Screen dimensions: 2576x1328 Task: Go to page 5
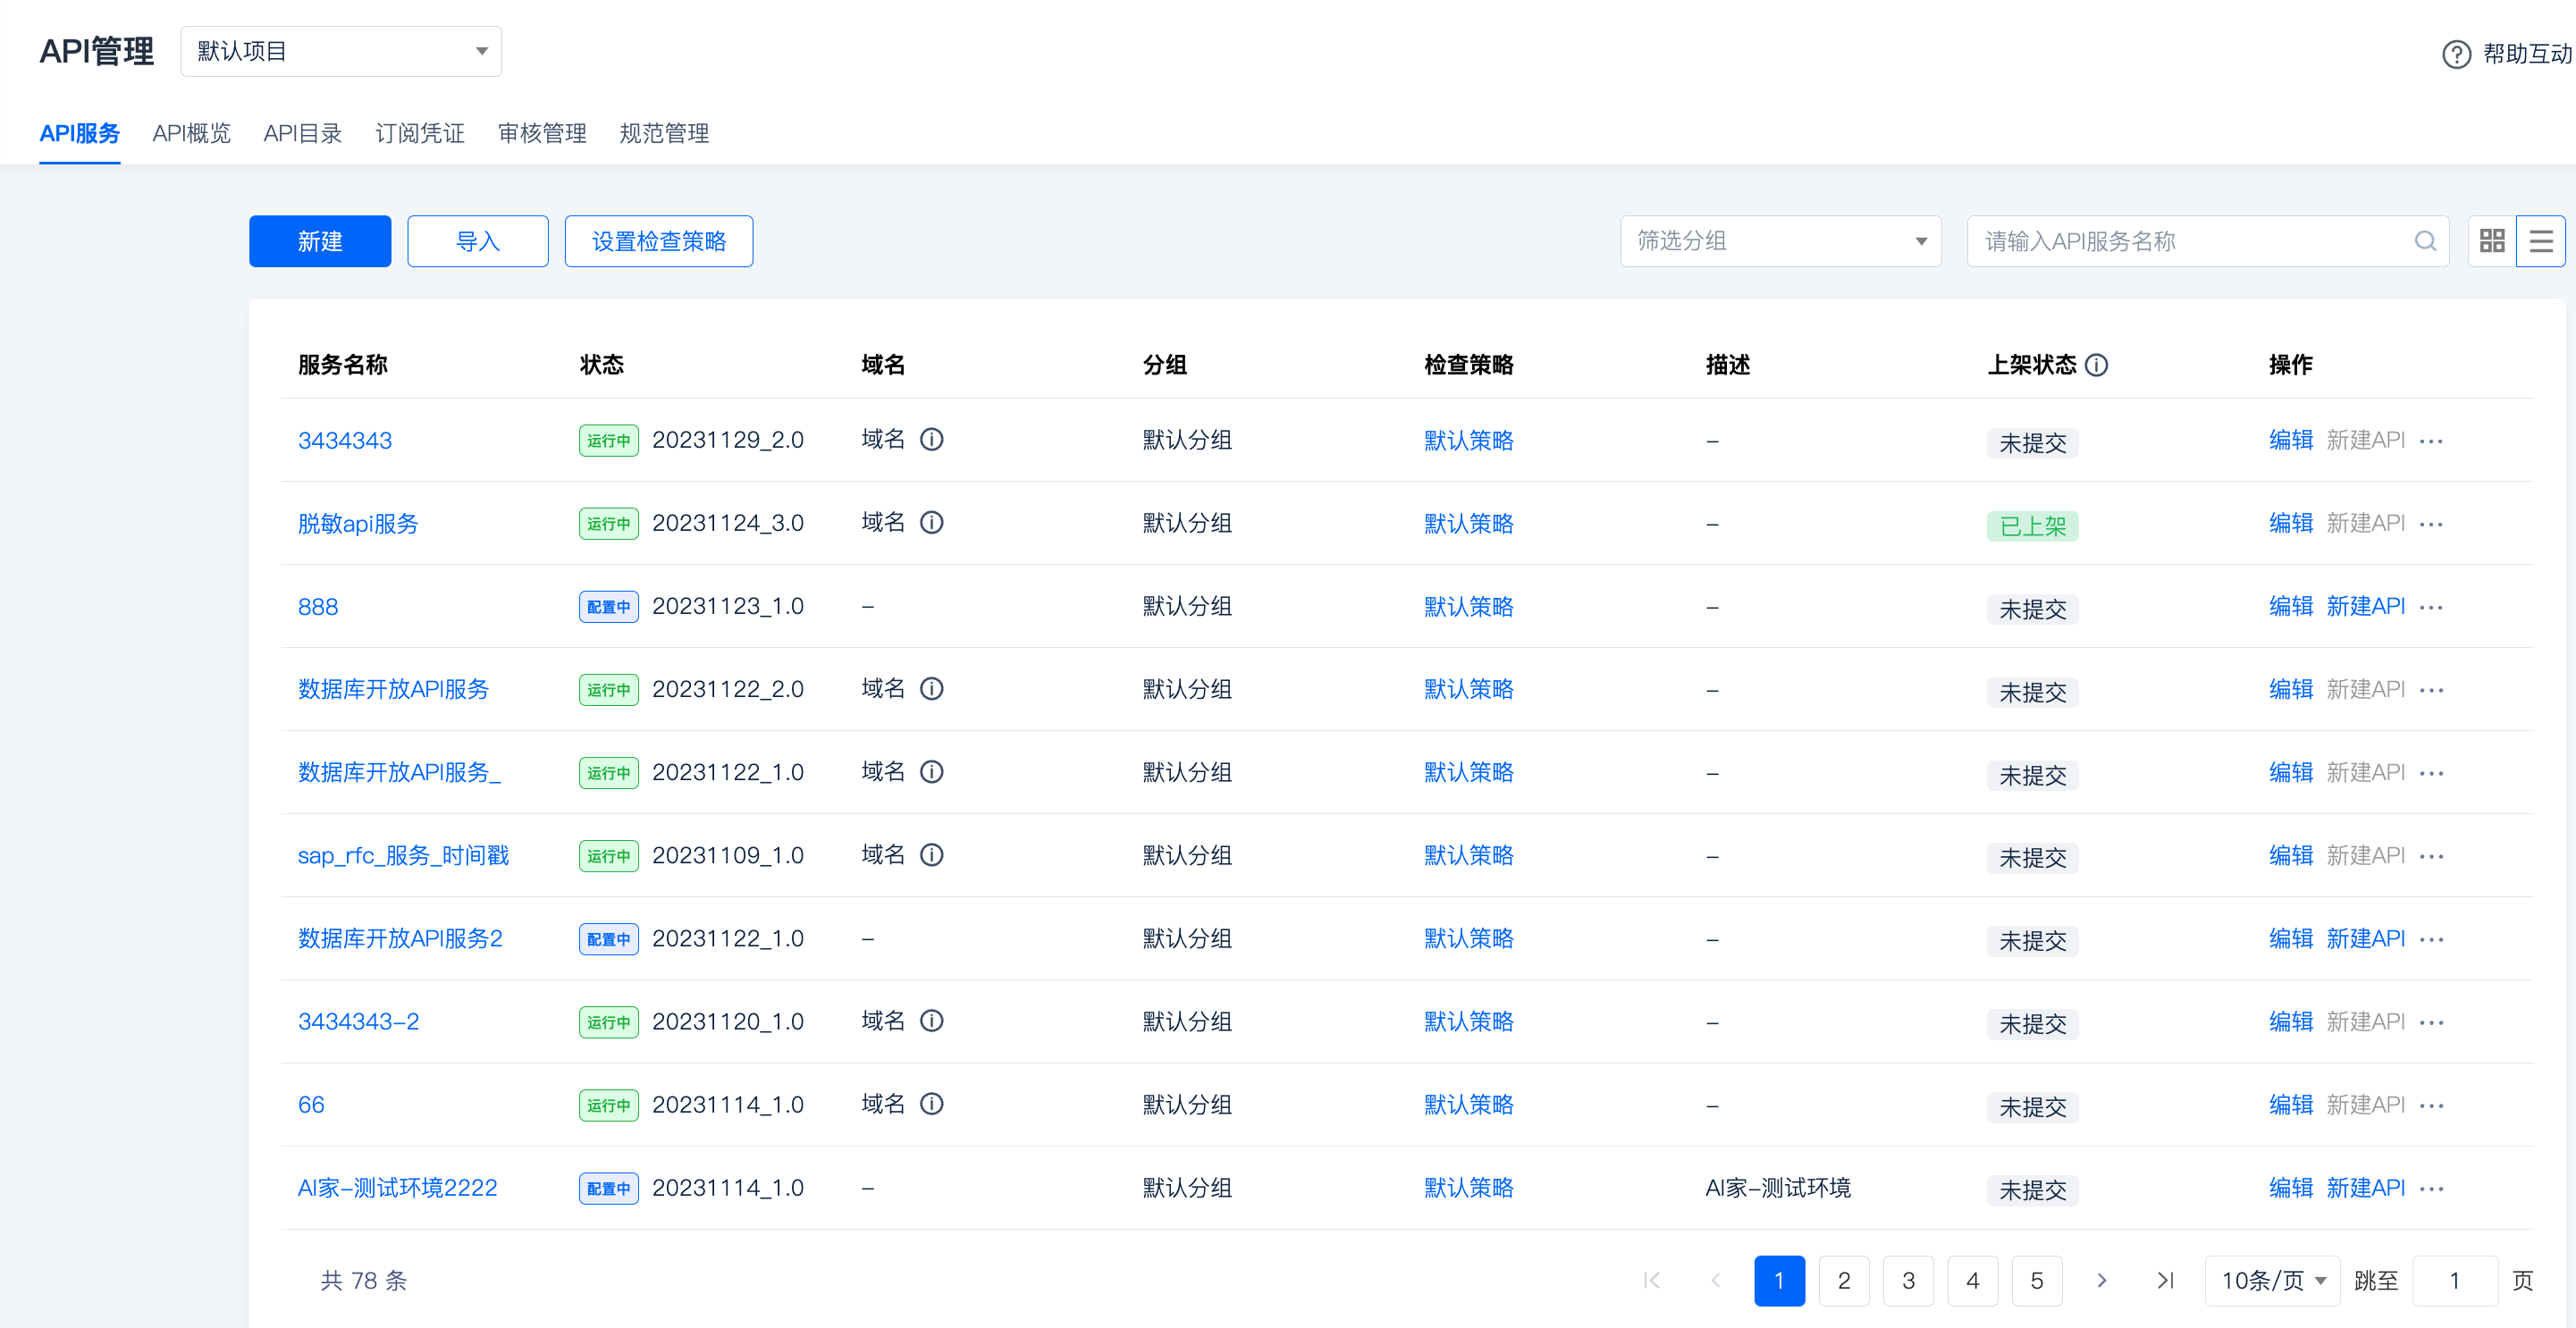tap(2037, 1280)
